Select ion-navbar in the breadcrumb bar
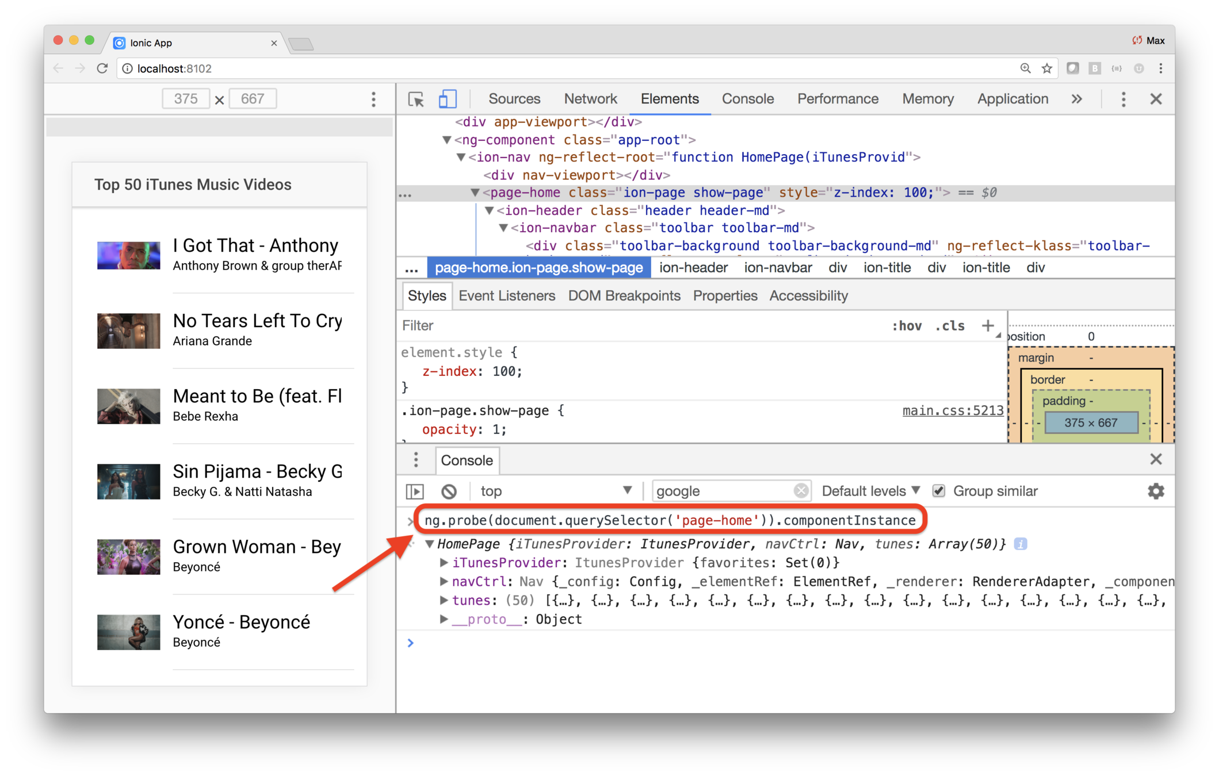The width and height of the screenshot is (1219, 776). [x=778, y=268]
